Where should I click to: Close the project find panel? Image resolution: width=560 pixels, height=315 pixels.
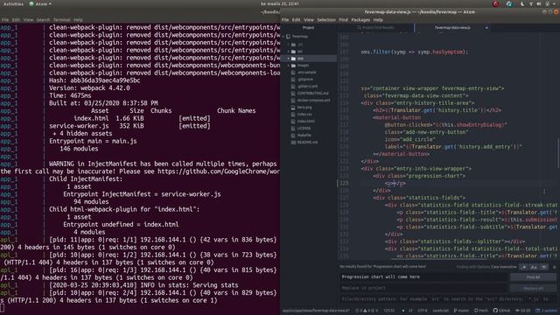554,267
